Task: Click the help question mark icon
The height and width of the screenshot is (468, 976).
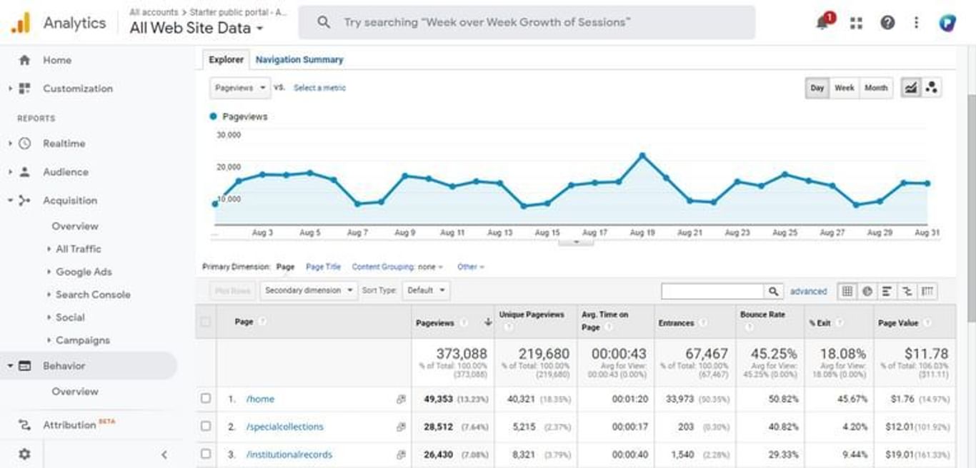Action: (x=887, y=23)
